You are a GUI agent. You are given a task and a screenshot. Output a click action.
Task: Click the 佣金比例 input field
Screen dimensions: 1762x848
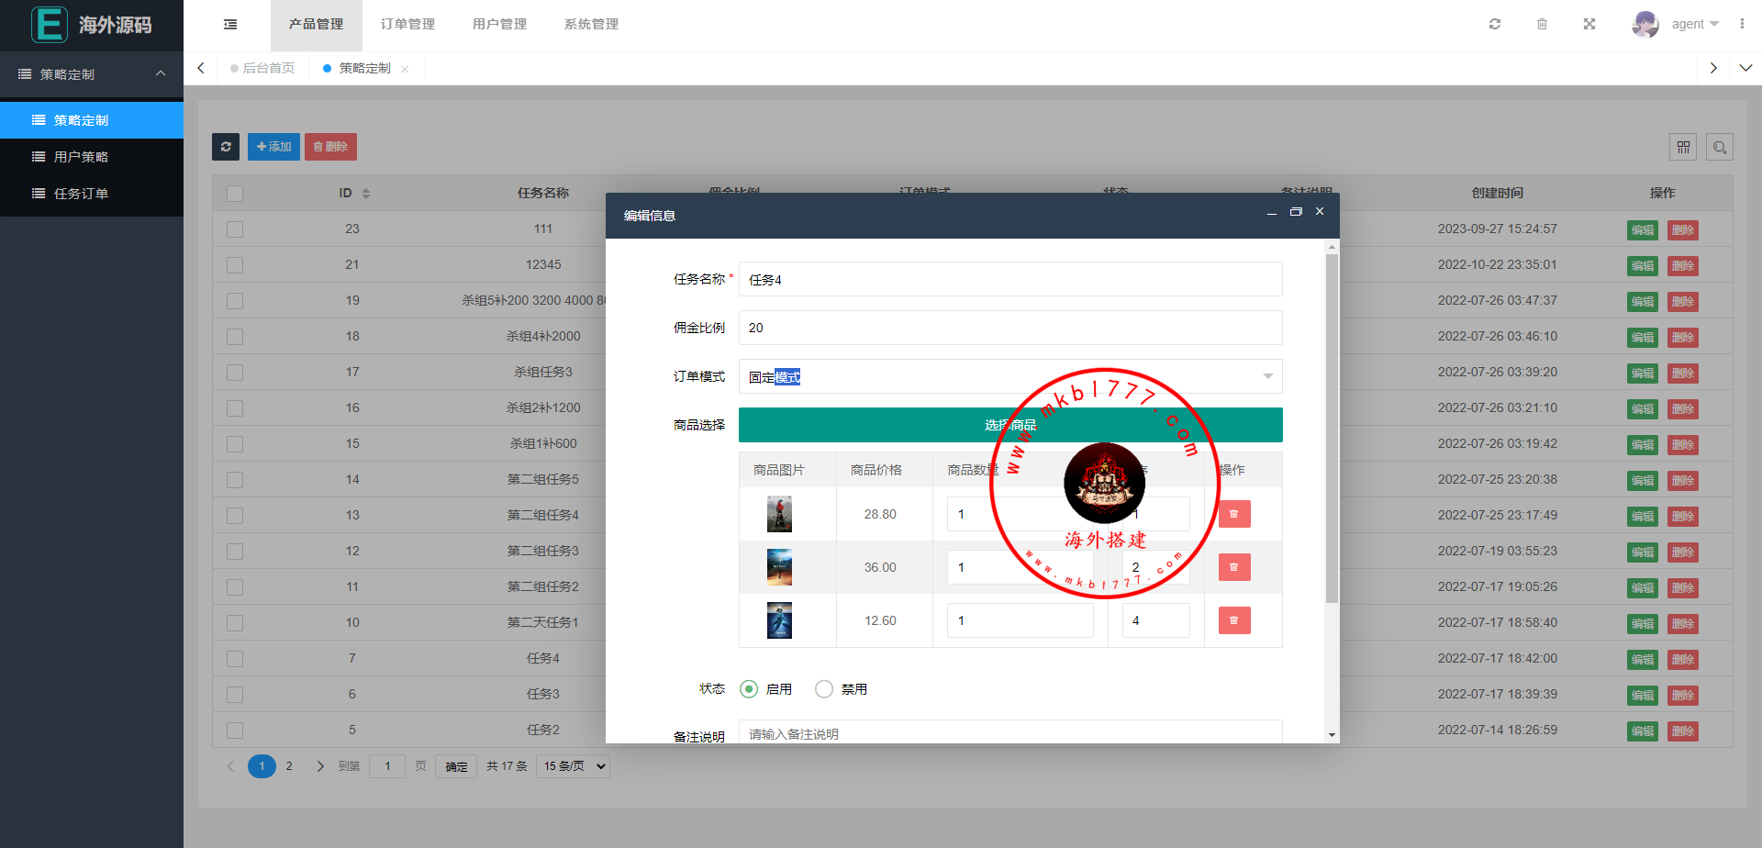click(x=1010, y=328)
